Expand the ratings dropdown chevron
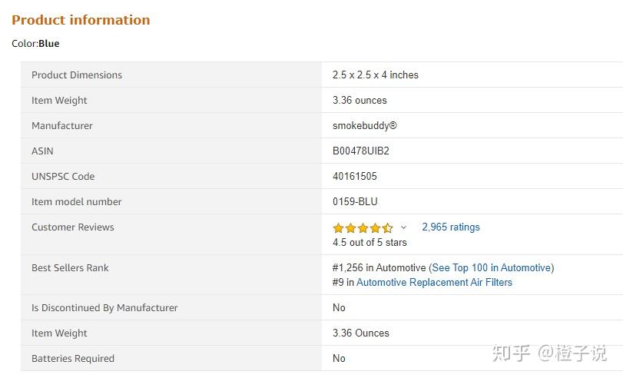The height and width of the screenshot is (378, 623). [x=403, y=227]
